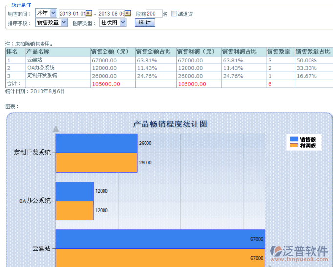This screenshot has width=333, height=267.
Task: Open the start date calendar picker icon
Action: pos(89,14)
